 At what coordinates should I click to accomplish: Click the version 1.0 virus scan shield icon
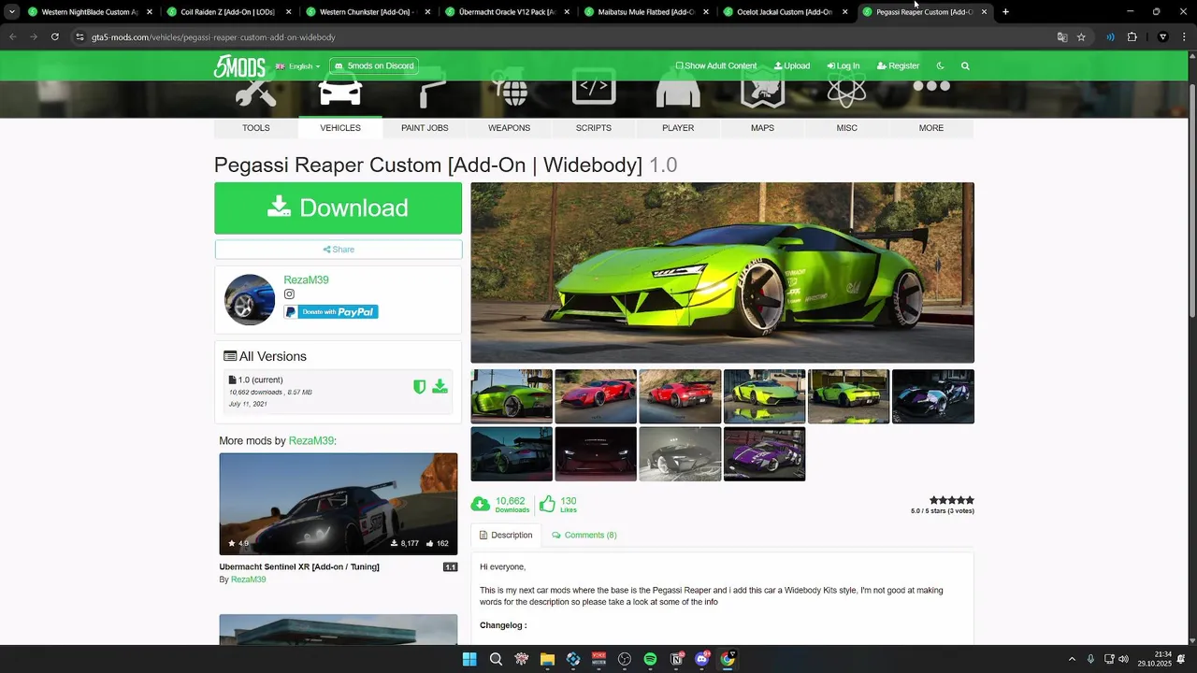tap(420, 386)
